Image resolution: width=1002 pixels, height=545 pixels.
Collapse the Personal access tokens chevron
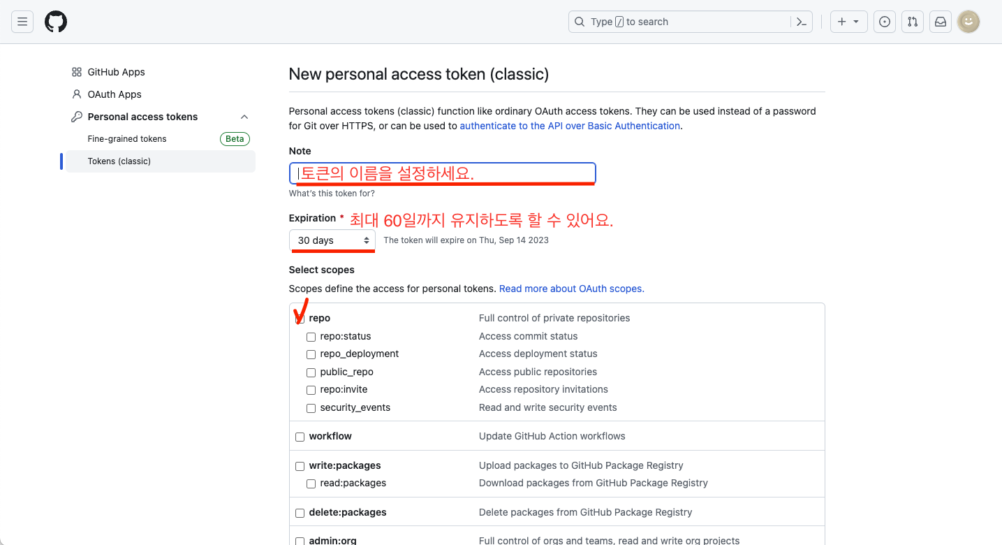[244, 117]
